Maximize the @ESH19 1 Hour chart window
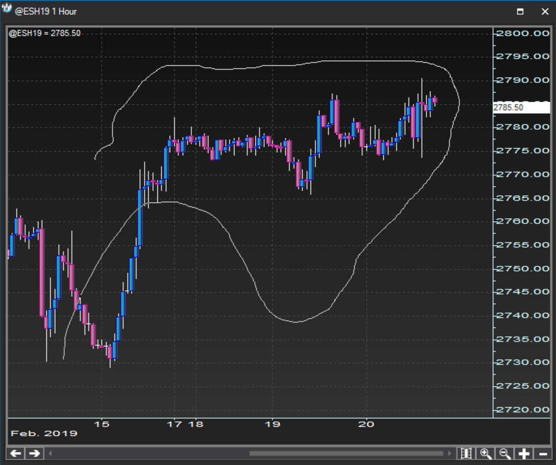 520,11
